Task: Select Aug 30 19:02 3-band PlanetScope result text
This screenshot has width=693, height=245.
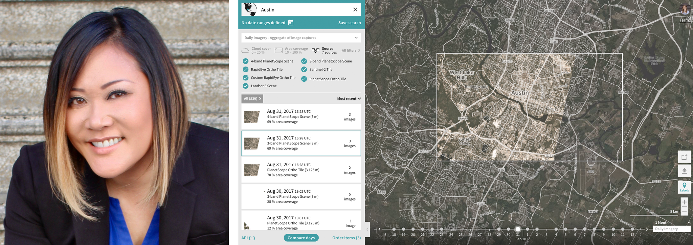Action: 293,196
